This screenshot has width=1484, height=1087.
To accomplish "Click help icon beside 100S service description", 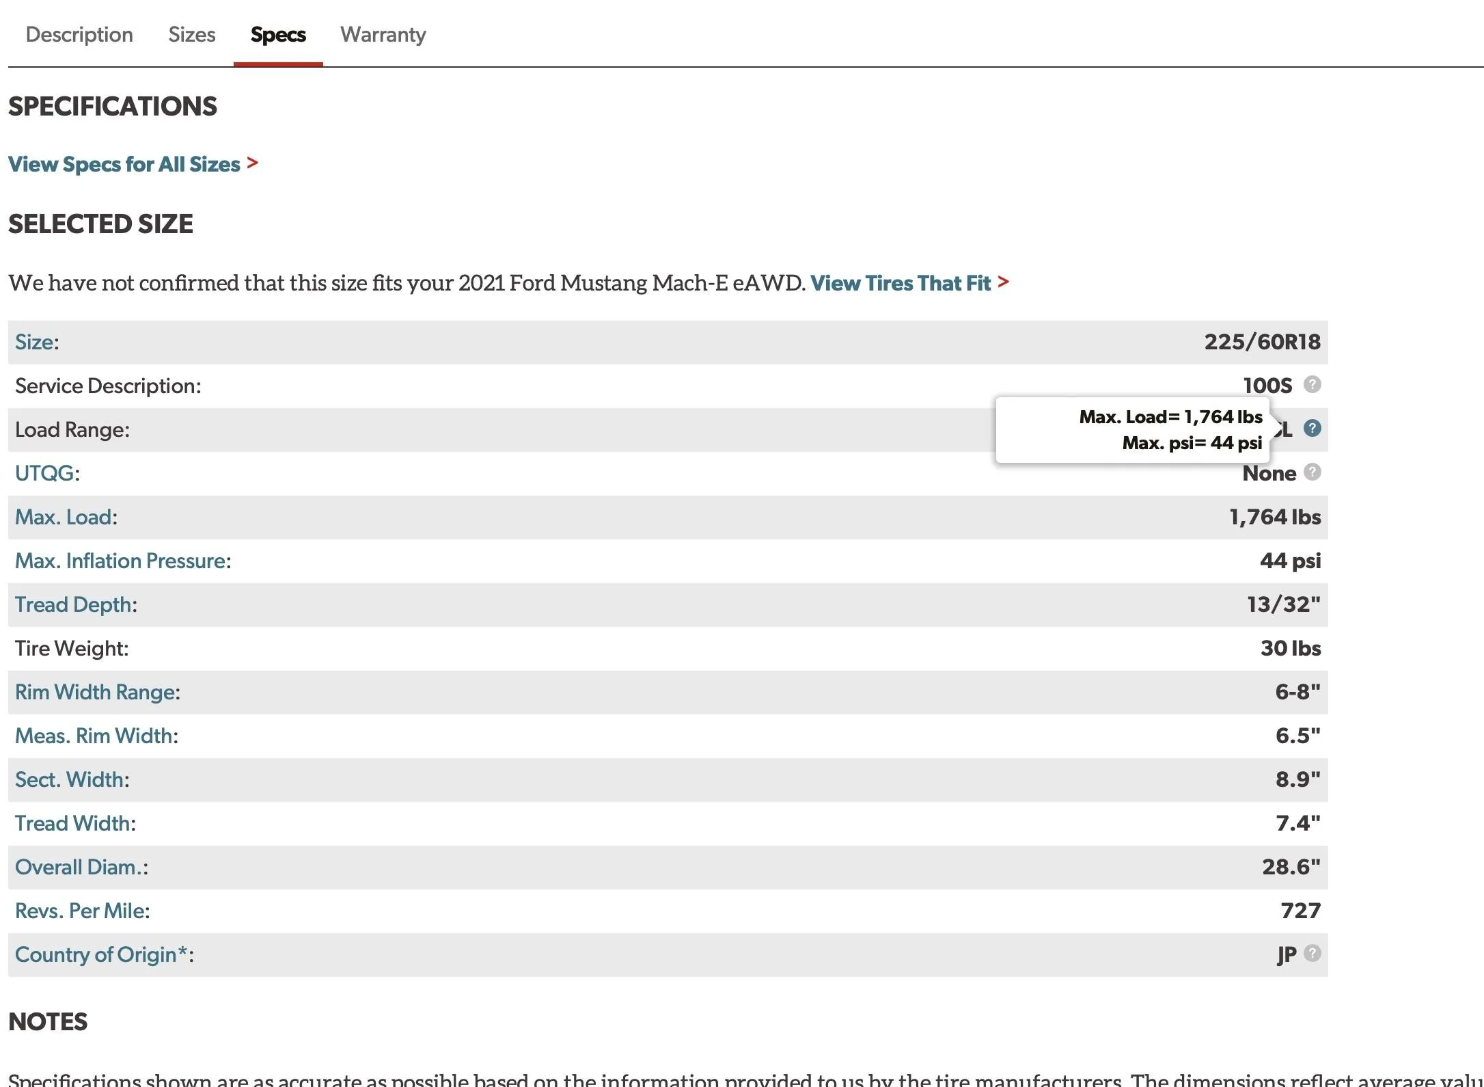I will point(1312,384).
